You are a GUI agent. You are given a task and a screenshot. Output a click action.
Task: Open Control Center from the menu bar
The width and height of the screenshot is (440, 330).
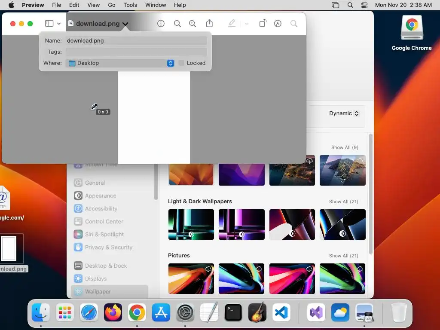point(364,5)
